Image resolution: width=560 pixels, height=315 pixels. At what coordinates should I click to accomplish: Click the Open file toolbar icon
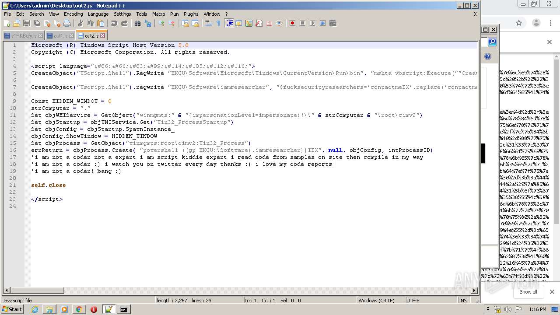(x=17, y=23)
